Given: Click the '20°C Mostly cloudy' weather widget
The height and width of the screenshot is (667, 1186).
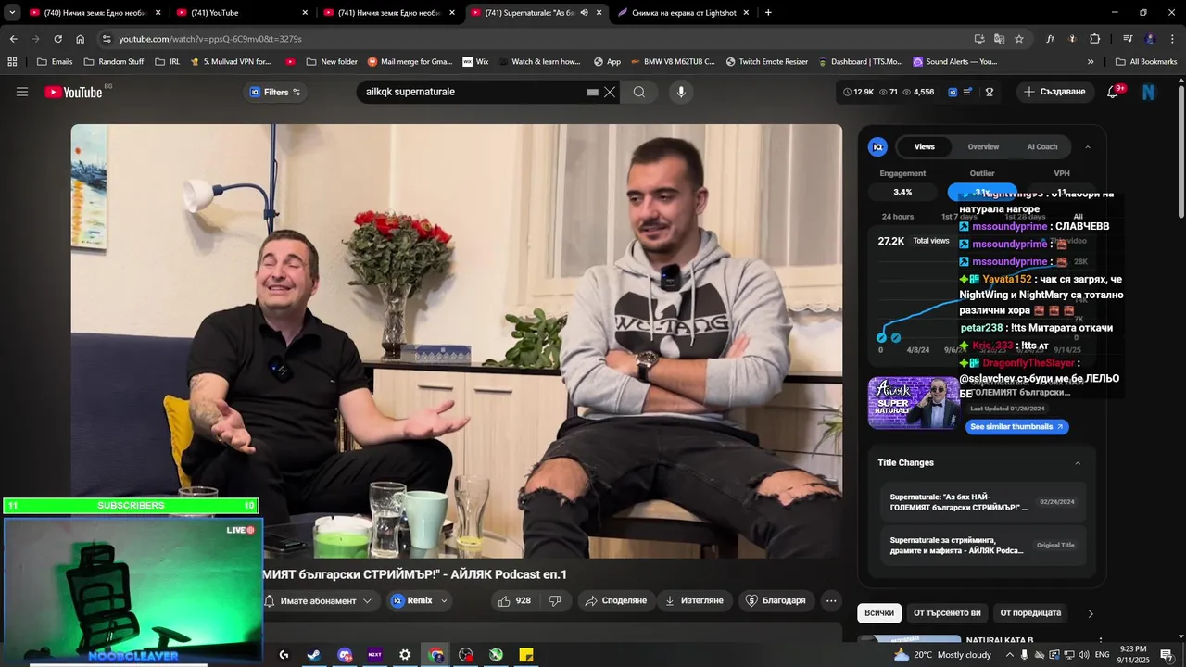Looking at the screenshot, I should [942, 655].
